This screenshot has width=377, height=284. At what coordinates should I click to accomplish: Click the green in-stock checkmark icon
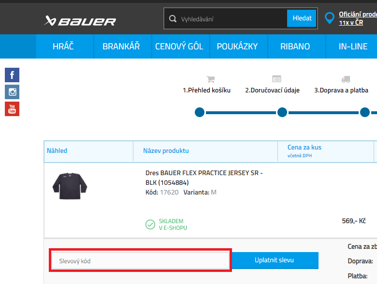tap(150, 224)
